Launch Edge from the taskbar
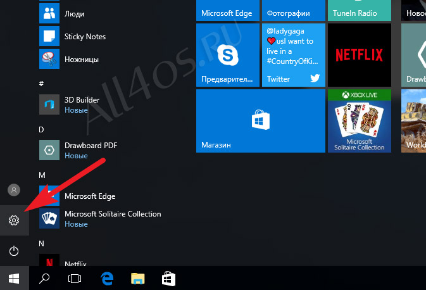426x290 pixels. (x=107, y=279)
